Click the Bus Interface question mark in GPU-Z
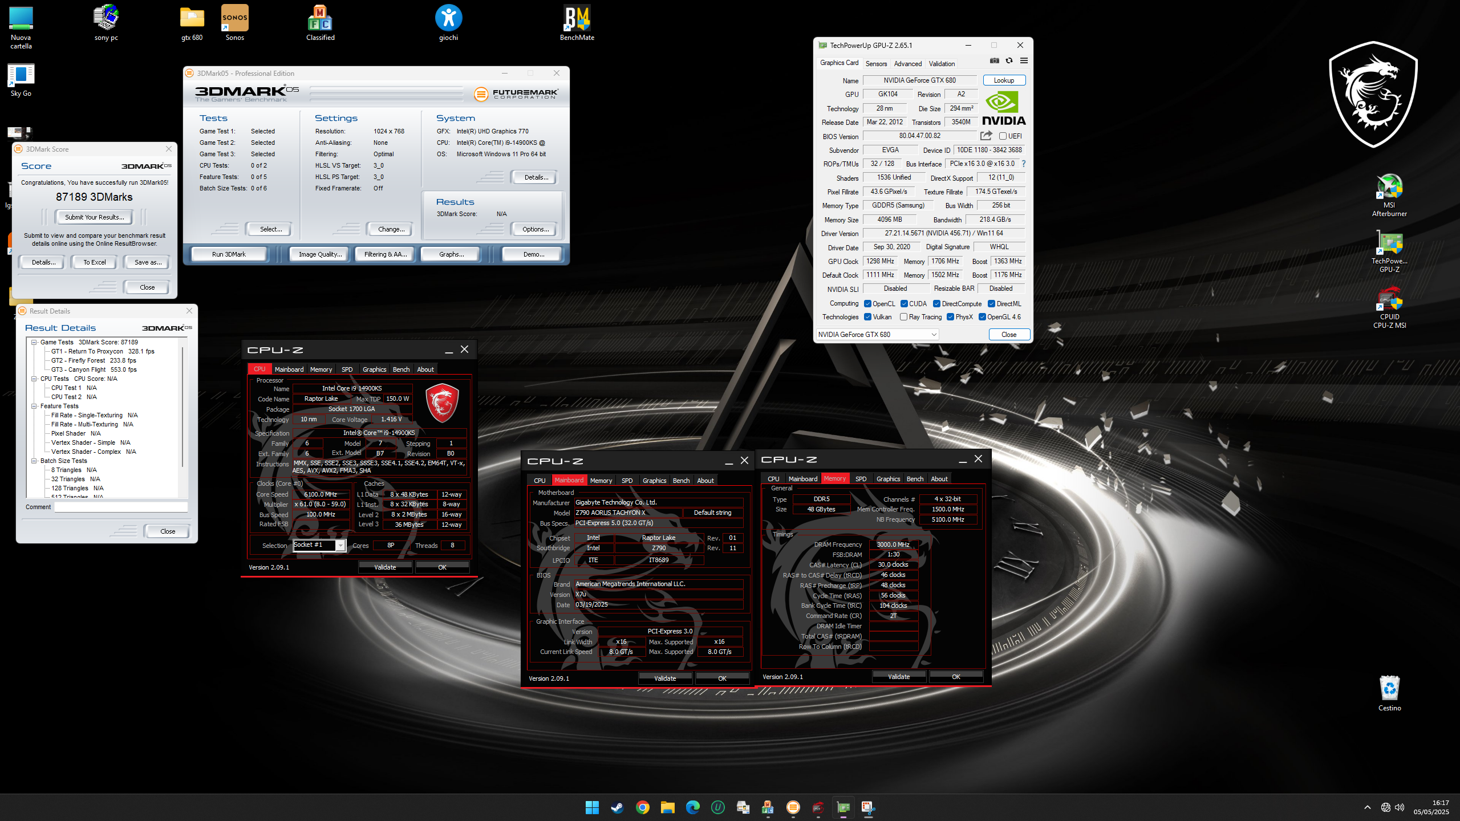The image size is (1460, 821). tap(1024, 164)
